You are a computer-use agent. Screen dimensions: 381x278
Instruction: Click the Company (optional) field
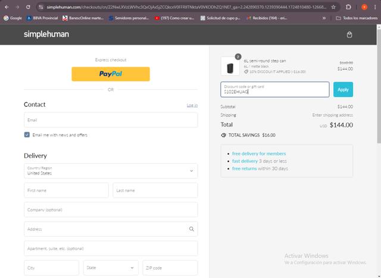[x=111, y=210]
